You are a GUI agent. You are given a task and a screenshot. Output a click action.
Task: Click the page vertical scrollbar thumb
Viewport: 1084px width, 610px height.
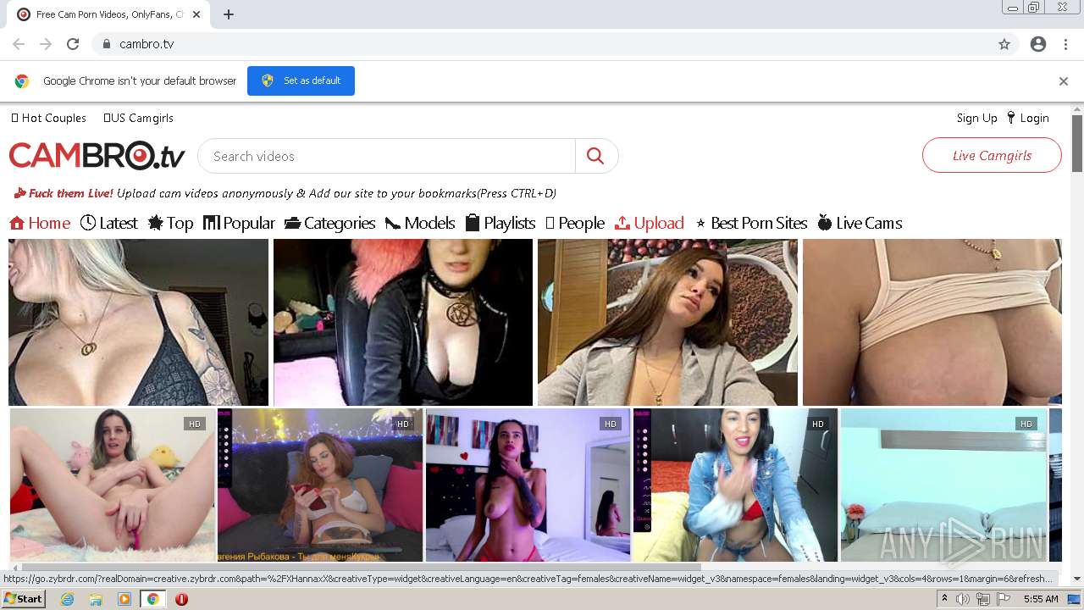[x=1076, y=142]
